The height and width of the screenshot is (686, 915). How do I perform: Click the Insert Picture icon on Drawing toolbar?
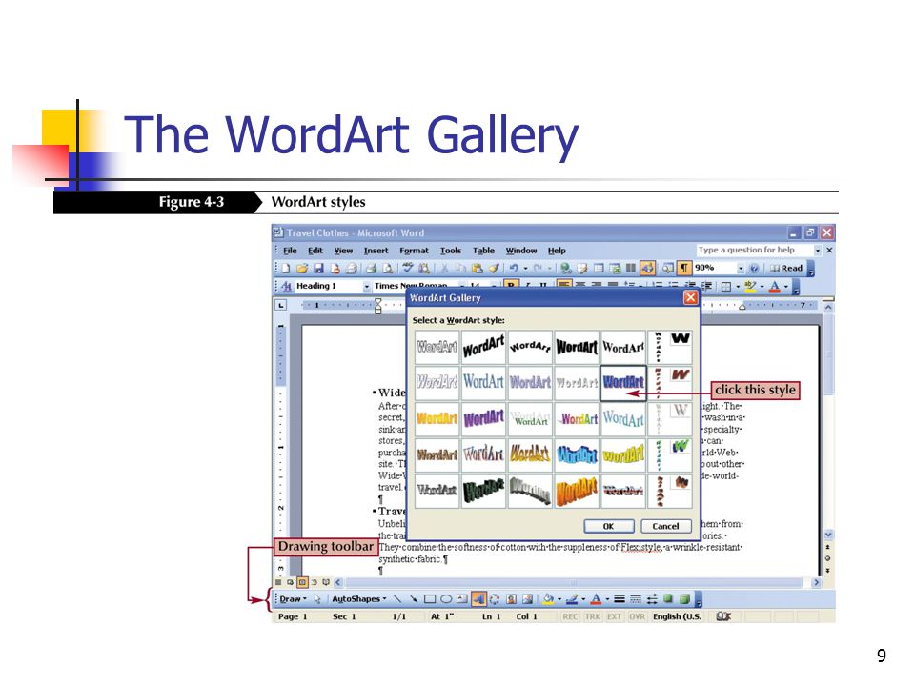[x=527, y=599]
